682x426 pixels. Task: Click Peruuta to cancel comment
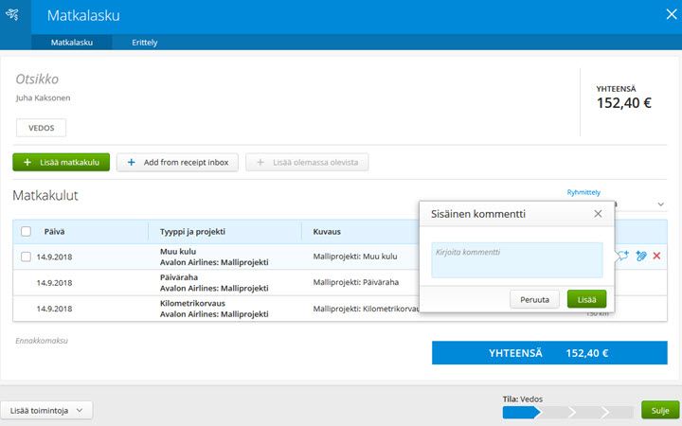click(x=534, y=299)
